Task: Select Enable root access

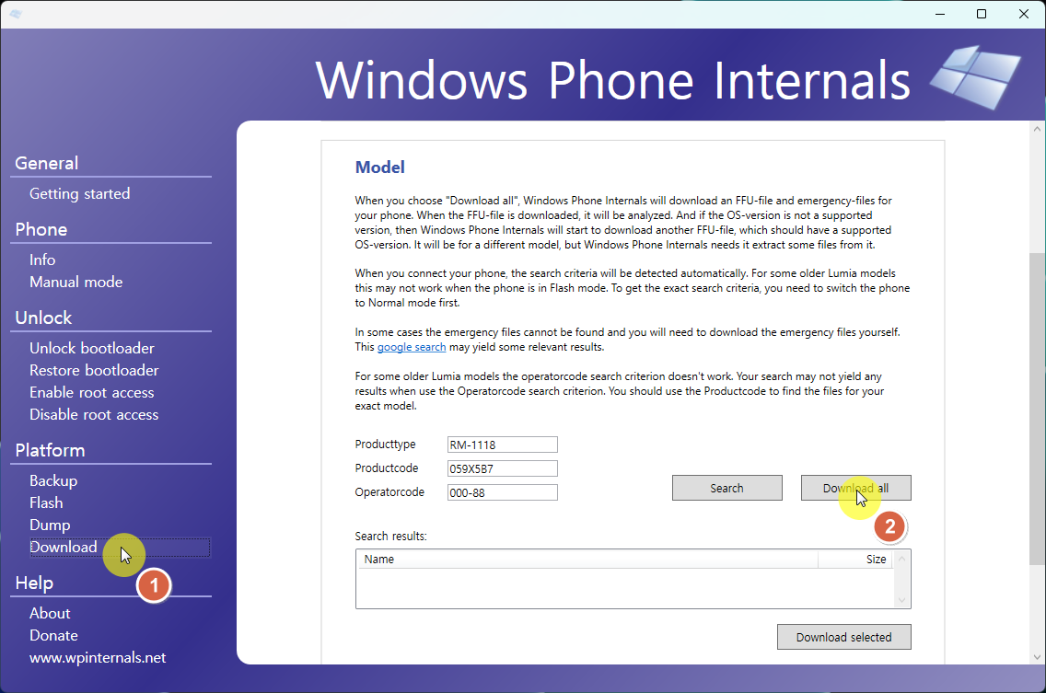Action: (91, 392)
